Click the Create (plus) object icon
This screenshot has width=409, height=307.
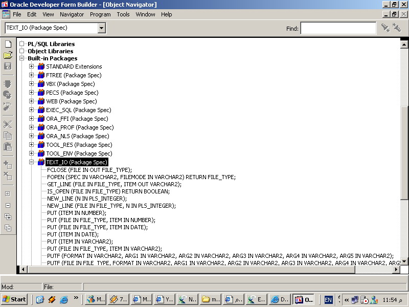coord(8,165)
